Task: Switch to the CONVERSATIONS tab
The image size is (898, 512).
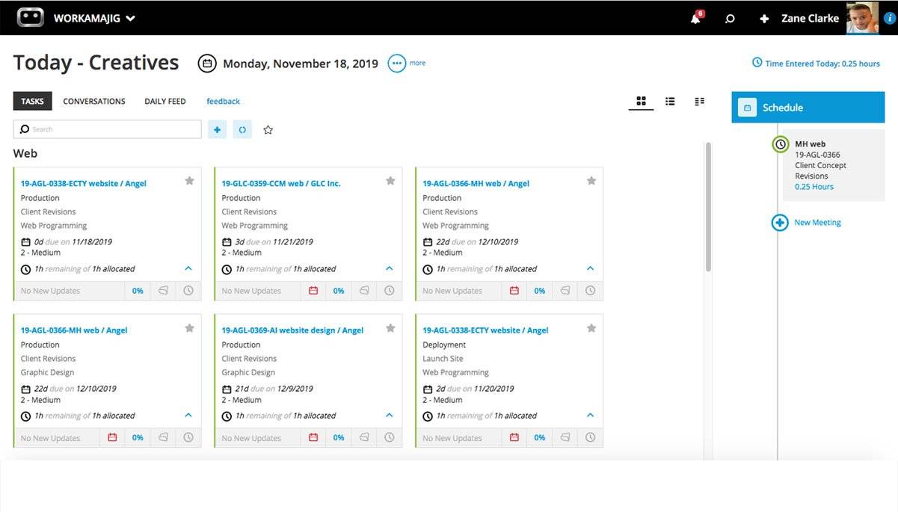Action: click(x=93, y=101)
